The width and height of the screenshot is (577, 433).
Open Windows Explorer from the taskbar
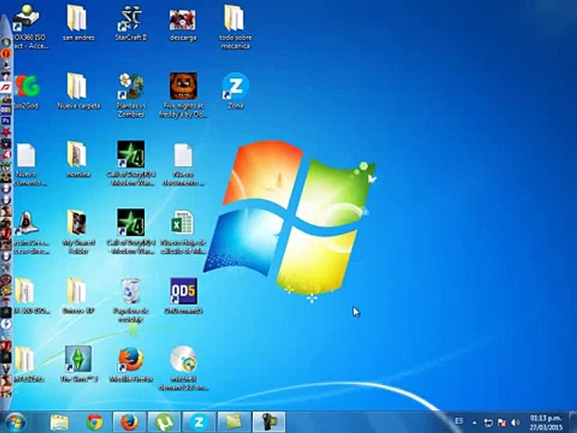59,422
